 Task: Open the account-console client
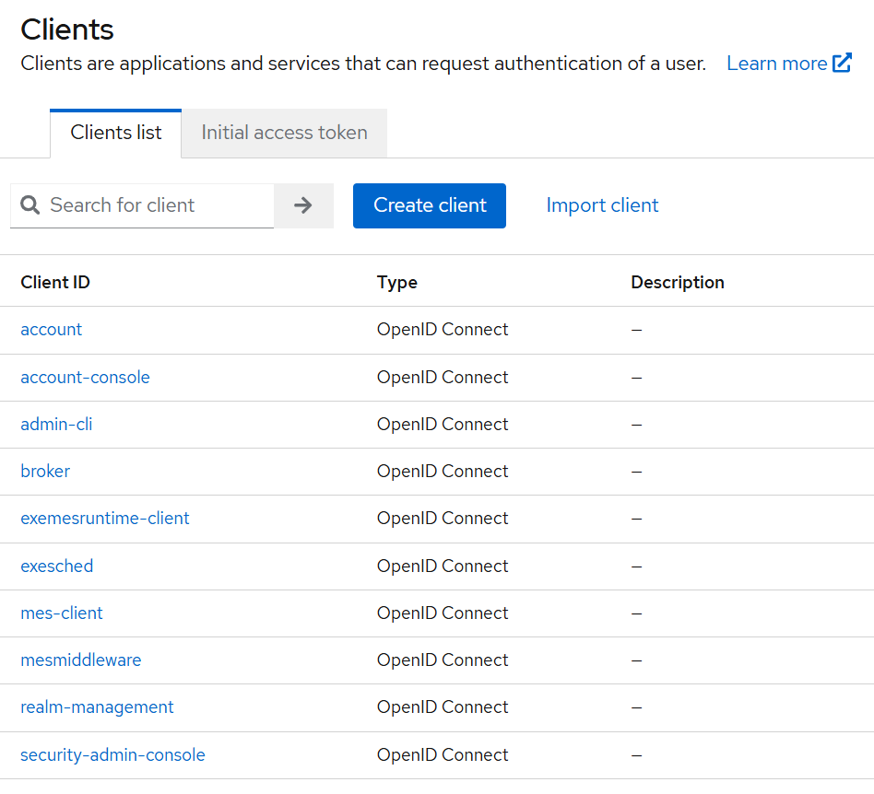[x=85, y=378]
